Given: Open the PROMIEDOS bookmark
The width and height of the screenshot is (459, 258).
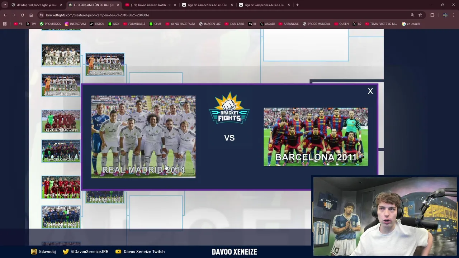Looking at the screenshot, I should click(x=50, y=24).
